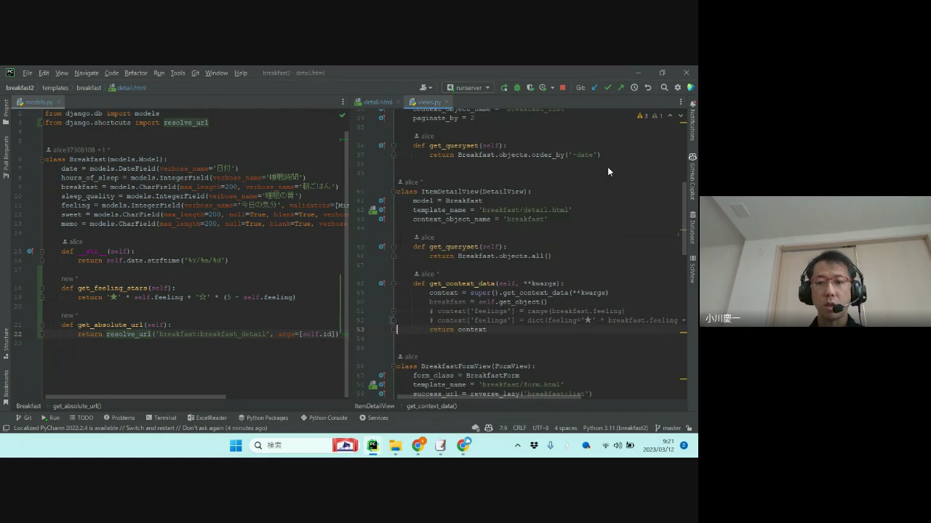Click the rerun 'runserver' icon

[504, 88]
